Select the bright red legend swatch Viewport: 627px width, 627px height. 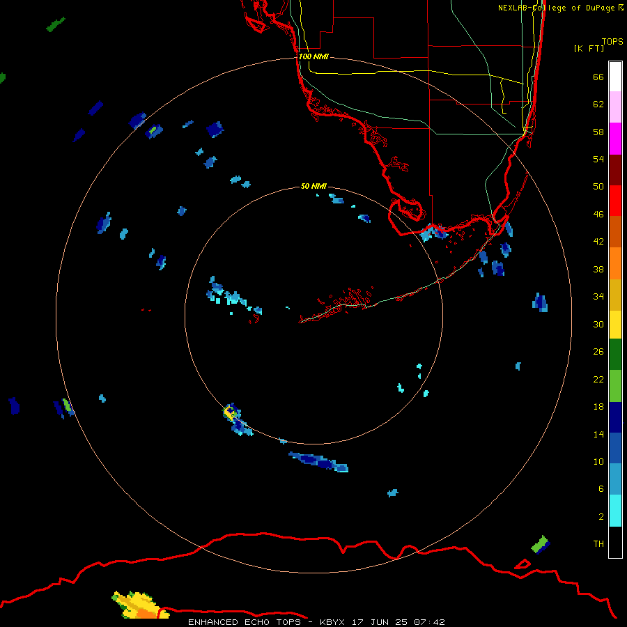[615, 201]
